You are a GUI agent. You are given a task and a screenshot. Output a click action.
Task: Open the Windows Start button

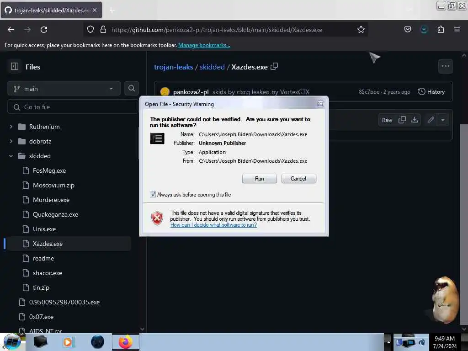12,342
